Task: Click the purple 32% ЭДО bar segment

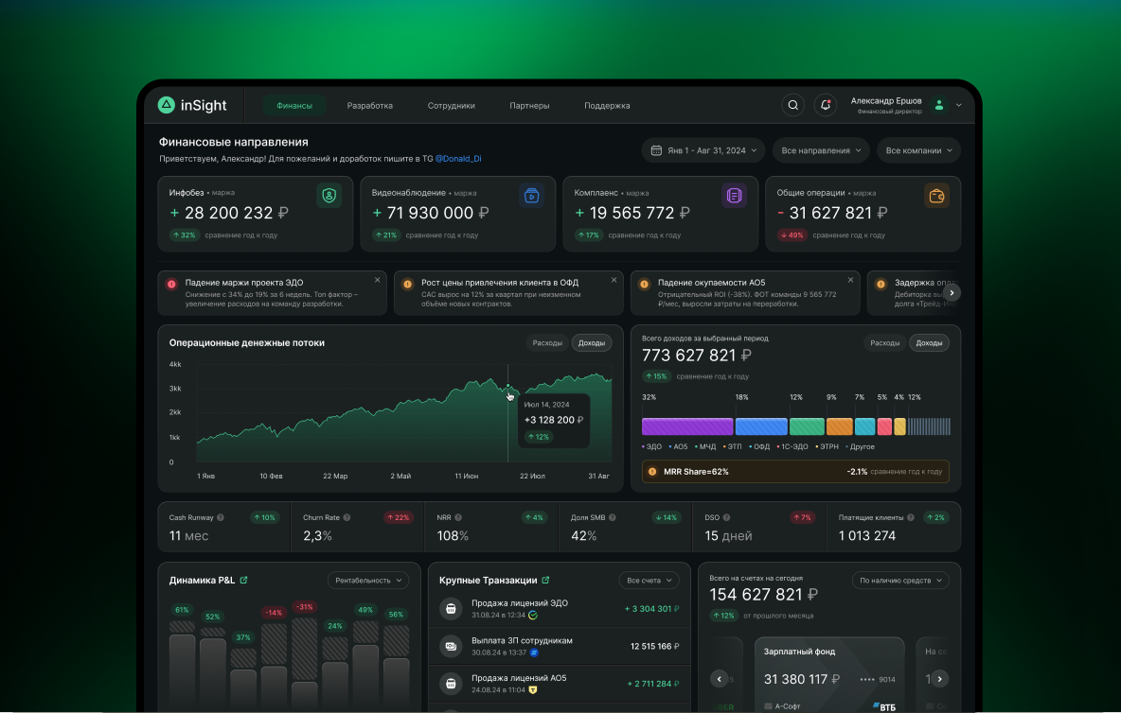Action: click(x=687, y=426)
